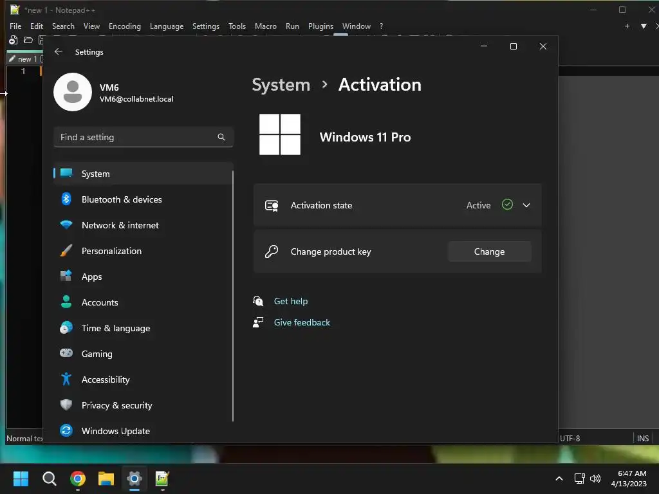This screenshot has width=659, height=494.
Task: Select the Network & internet wifi icon
Action: tap(66, 224)
